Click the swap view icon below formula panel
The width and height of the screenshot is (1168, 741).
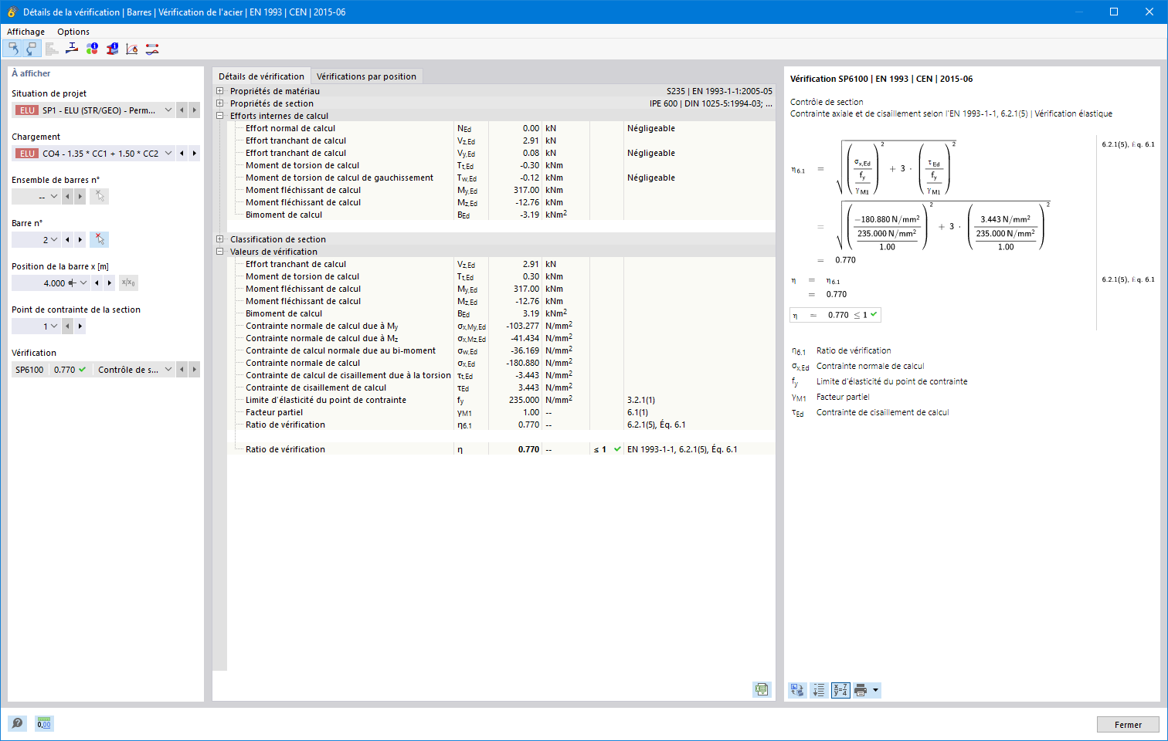point(797,690)
